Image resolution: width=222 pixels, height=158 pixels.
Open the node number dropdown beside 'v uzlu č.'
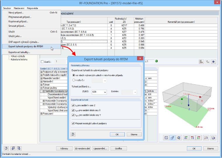[x=99, y=81]
